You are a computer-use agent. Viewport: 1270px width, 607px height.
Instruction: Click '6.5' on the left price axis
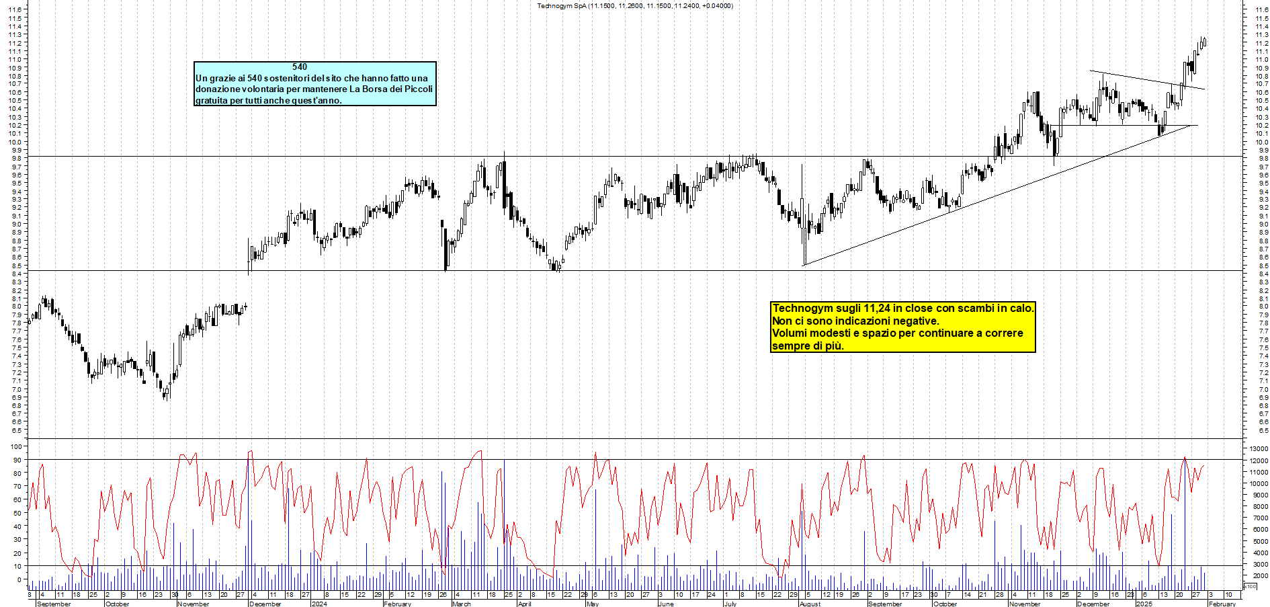[15, 430]
